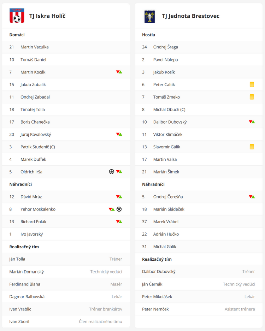Open TJ Jednota Brestovec team name link
Screen dimensions: 265x331
(191, 16)
